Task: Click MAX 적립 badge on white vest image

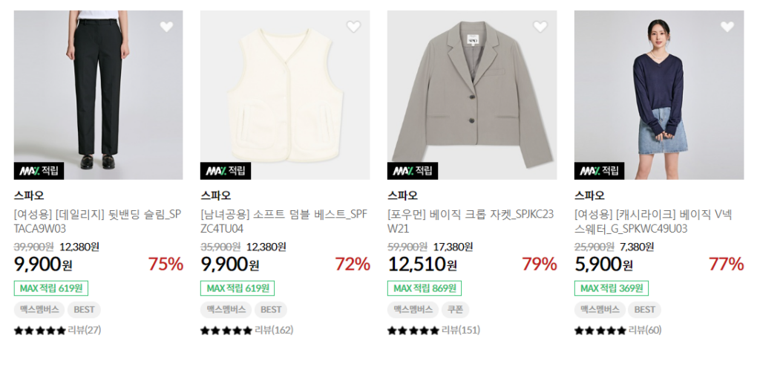Action: [226, 171]
